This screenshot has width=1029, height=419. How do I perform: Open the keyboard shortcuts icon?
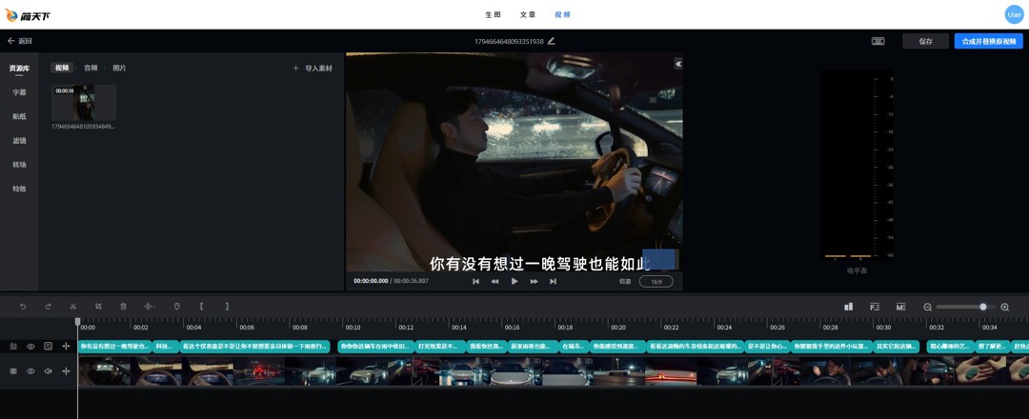[878, 41]
